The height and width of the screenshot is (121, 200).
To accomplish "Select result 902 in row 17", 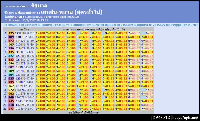I will (x=11, y=94).
